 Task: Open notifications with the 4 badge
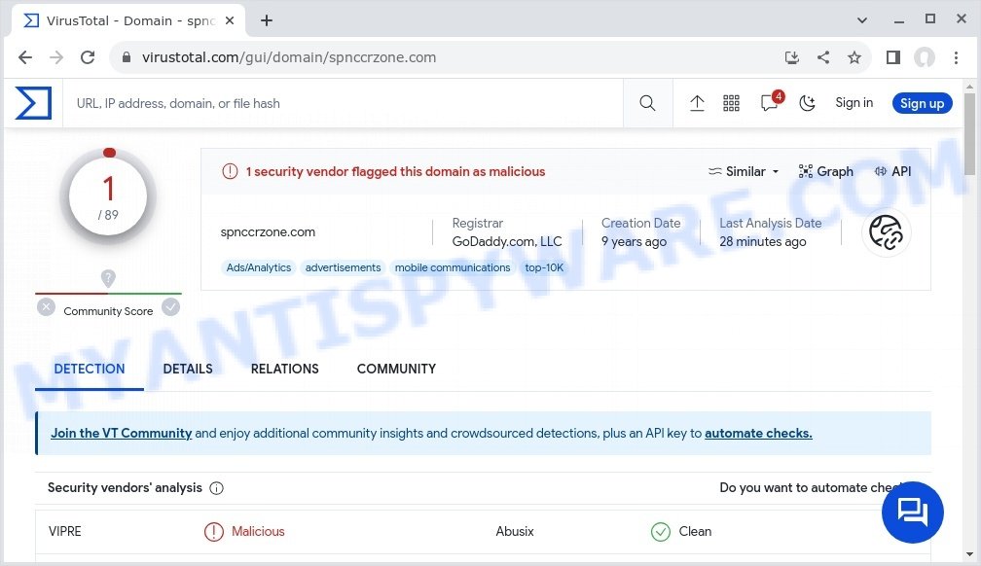pos(771,102)
